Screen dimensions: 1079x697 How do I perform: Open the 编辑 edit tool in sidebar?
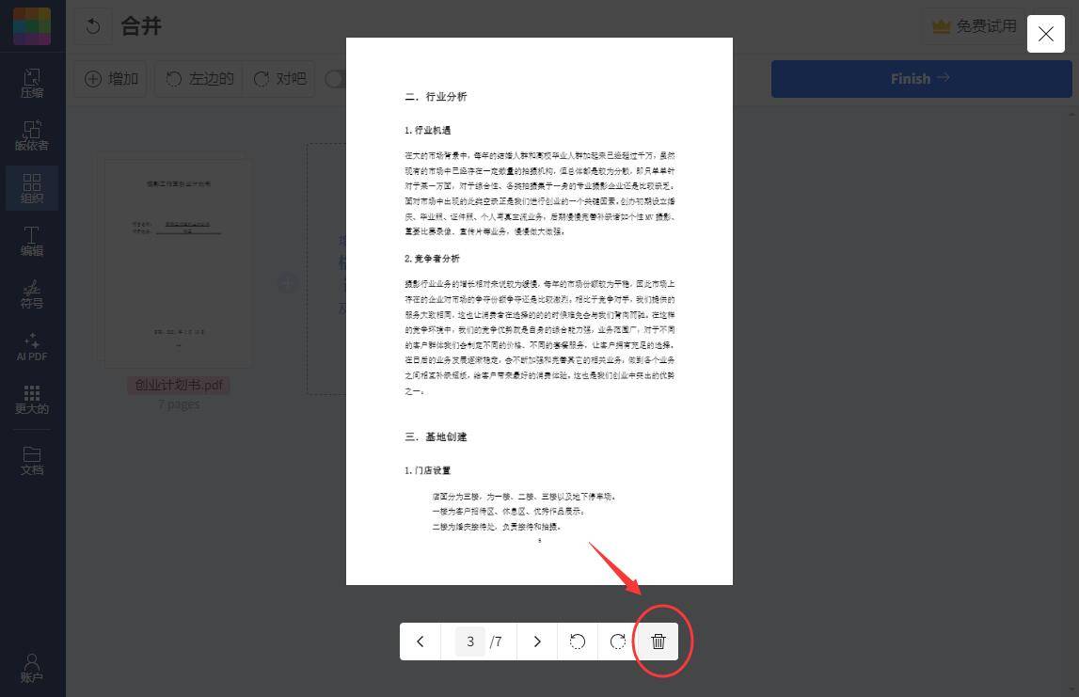click(32, 241)
